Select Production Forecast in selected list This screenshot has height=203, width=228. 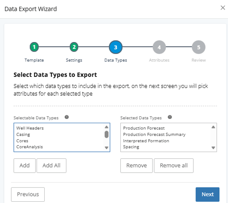144,128
